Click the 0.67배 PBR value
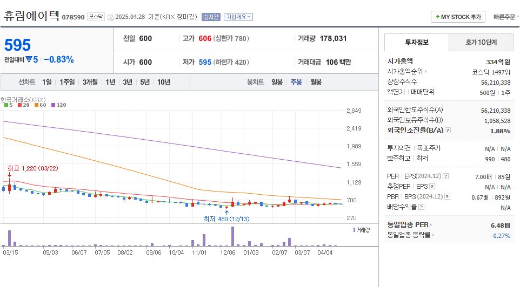The height and width of the screenshot is (287, 520). [480, 197]
